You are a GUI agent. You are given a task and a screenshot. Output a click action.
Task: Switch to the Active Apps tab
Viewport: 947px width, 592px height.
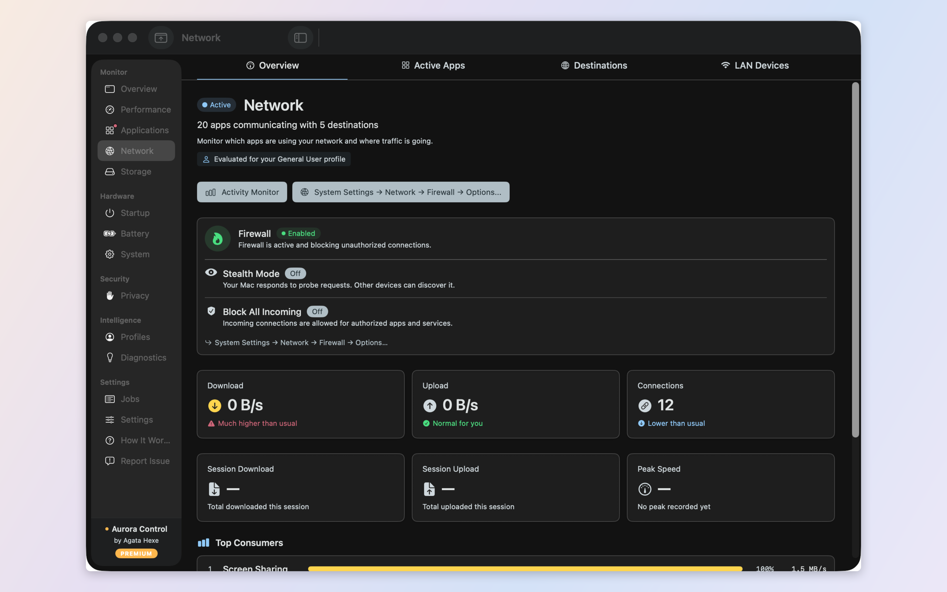433,65
